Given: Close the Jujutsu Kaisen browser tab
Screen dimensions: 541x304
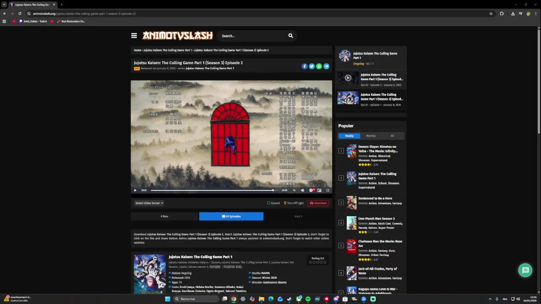Looking at the screenshot, I should click(x=54, y=5).
